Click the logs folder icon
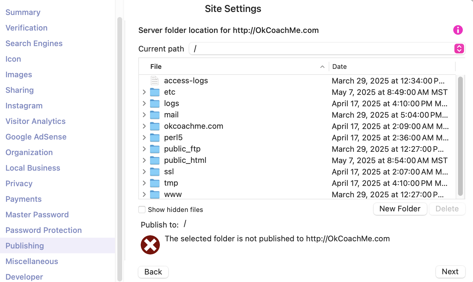The height and width of the screenshot is (282, 473). (x=155, y=104)
